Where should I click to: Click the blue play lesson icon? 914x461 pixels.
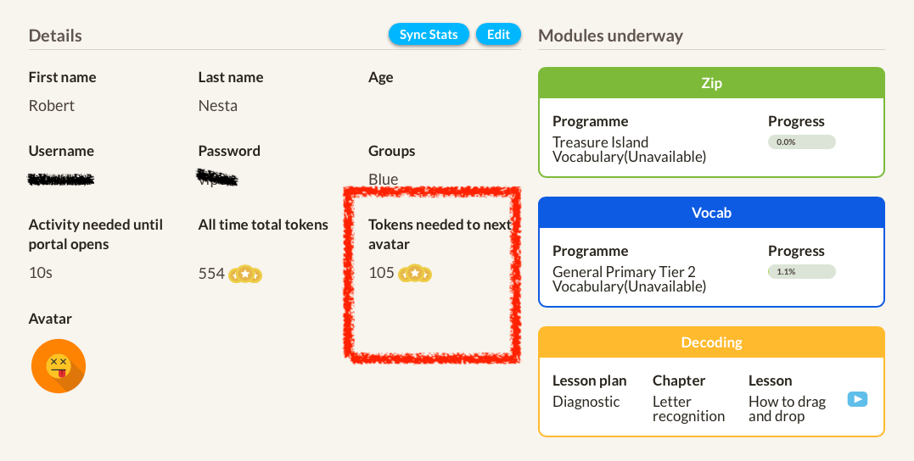pyautogui.click(x=857, y=399)
